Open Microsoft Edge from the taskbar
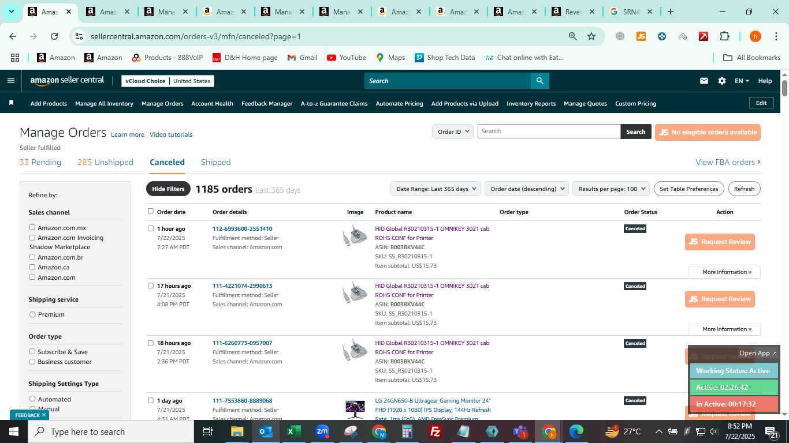 576,431
